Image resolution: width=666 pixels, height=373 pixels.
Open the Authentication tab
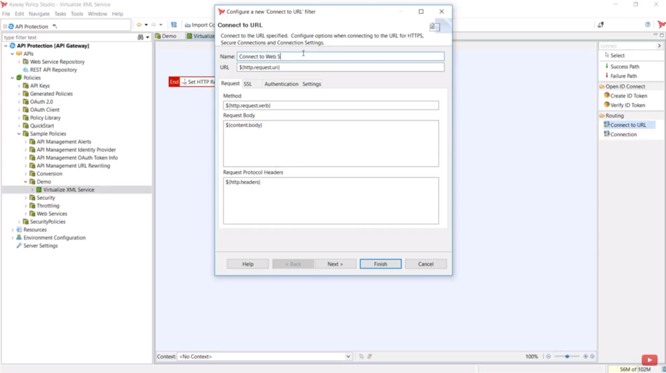tap(281, 84)
